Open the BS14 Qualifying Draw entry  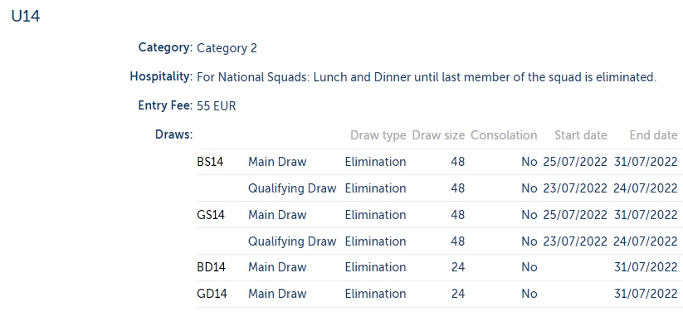point(292,188)
